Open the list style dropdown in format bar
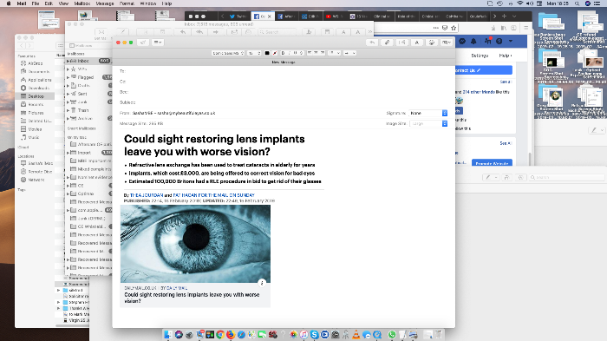Viewport: 607px width, 341px height. coord(334,53)
